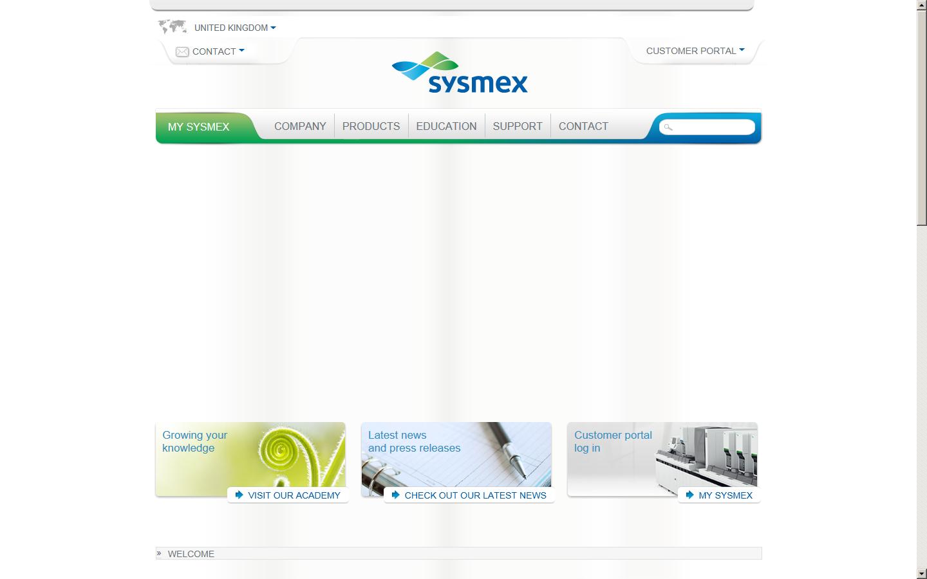Screen dimensions: 927x579
Task: Open the Company menu item
Action: point(300,126)
